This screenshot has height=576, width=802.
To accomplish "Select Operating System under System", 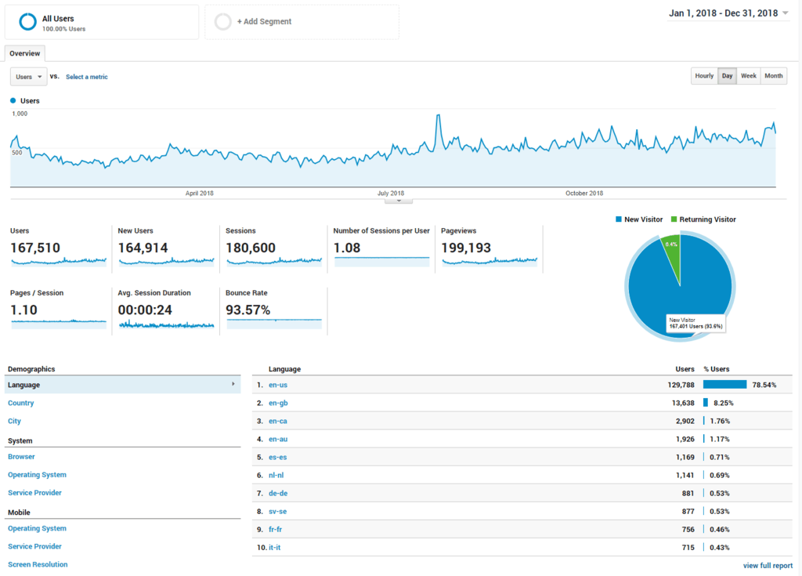I will coord(37,475).
